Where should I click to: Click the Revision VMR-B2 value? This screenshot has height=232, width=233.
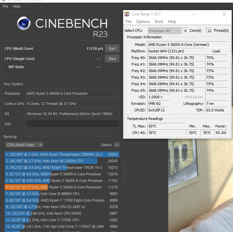point(158,104)
